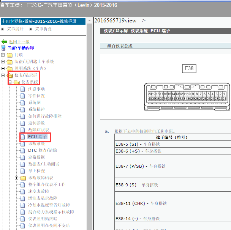Open the 车上检查 entry
Screen dimensions: 231x230
tap(36, 171)
